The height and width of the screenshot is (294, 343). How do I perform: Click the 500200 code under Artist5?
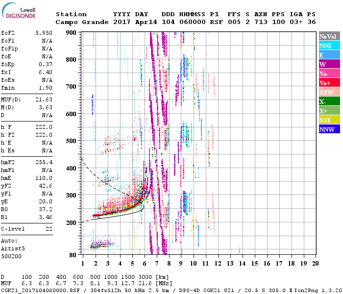tap(11, 256)
